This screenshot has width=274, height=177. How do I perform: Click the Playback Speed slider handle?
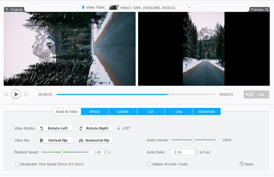click(62, 152)
